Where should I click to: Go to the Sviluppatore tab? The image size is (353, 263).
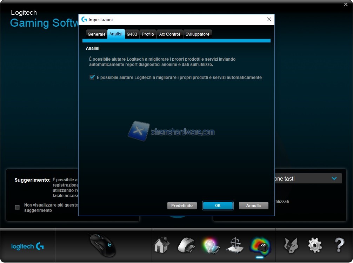[198, 34]
